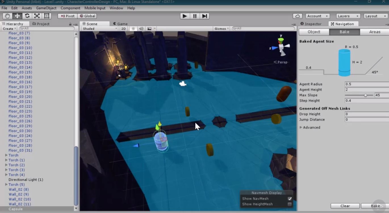Select the Rect transform tool
Image resolution: width=389 pixels, height=213 pixels.
pyautogui.click(x=47, y=16)
